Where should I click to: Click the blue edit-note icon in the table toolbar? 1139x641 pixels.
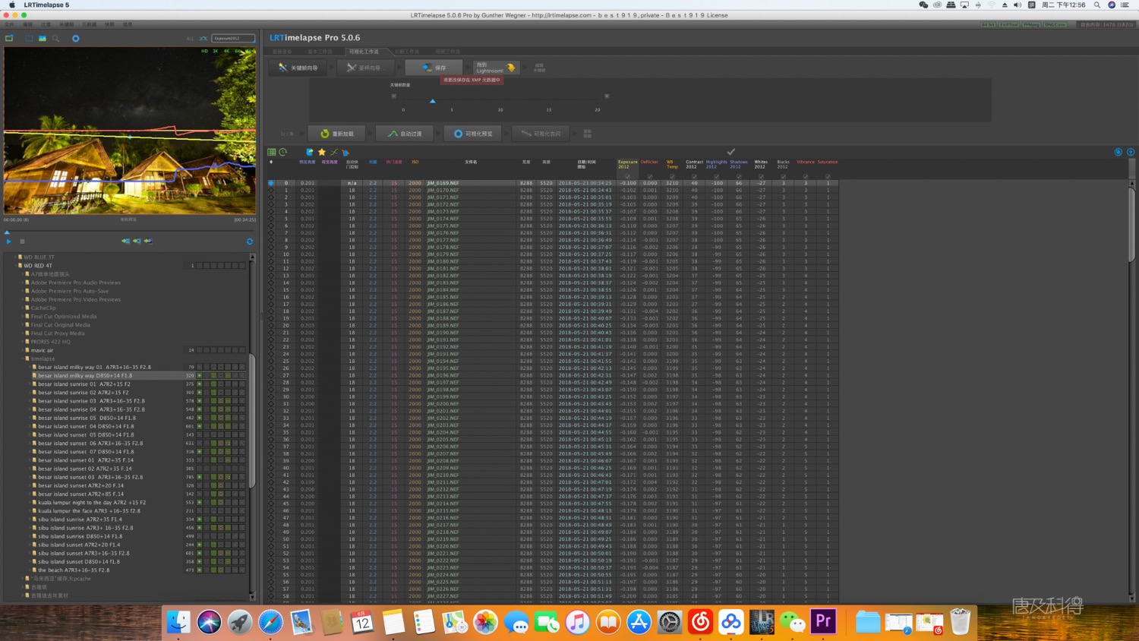pyautogui.click(x=310, y=152)
